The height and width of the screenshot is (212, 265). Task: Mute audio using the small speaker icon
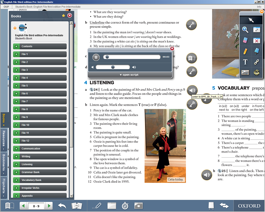93,67
